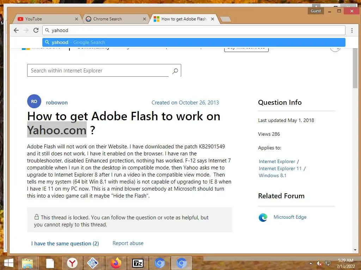Click the muted volume tray icon
This screenshot has width=361, height=270.
319,263
